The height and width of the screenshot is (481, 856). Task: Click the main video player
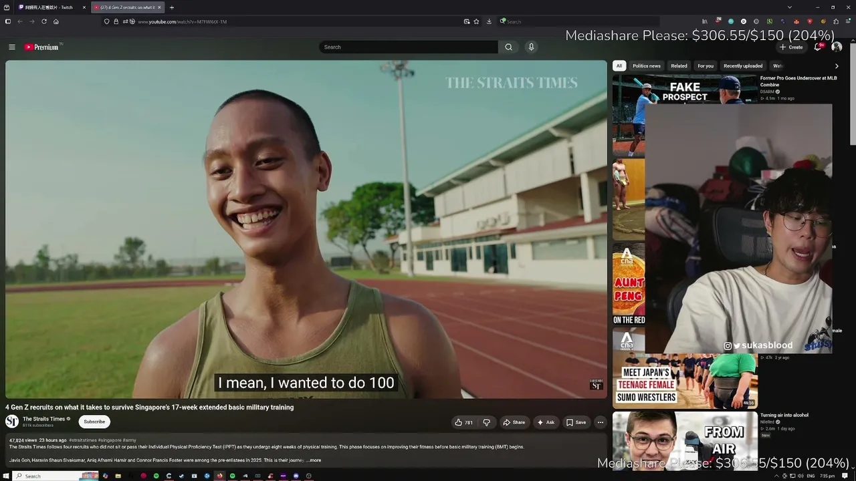click(306, 229)
